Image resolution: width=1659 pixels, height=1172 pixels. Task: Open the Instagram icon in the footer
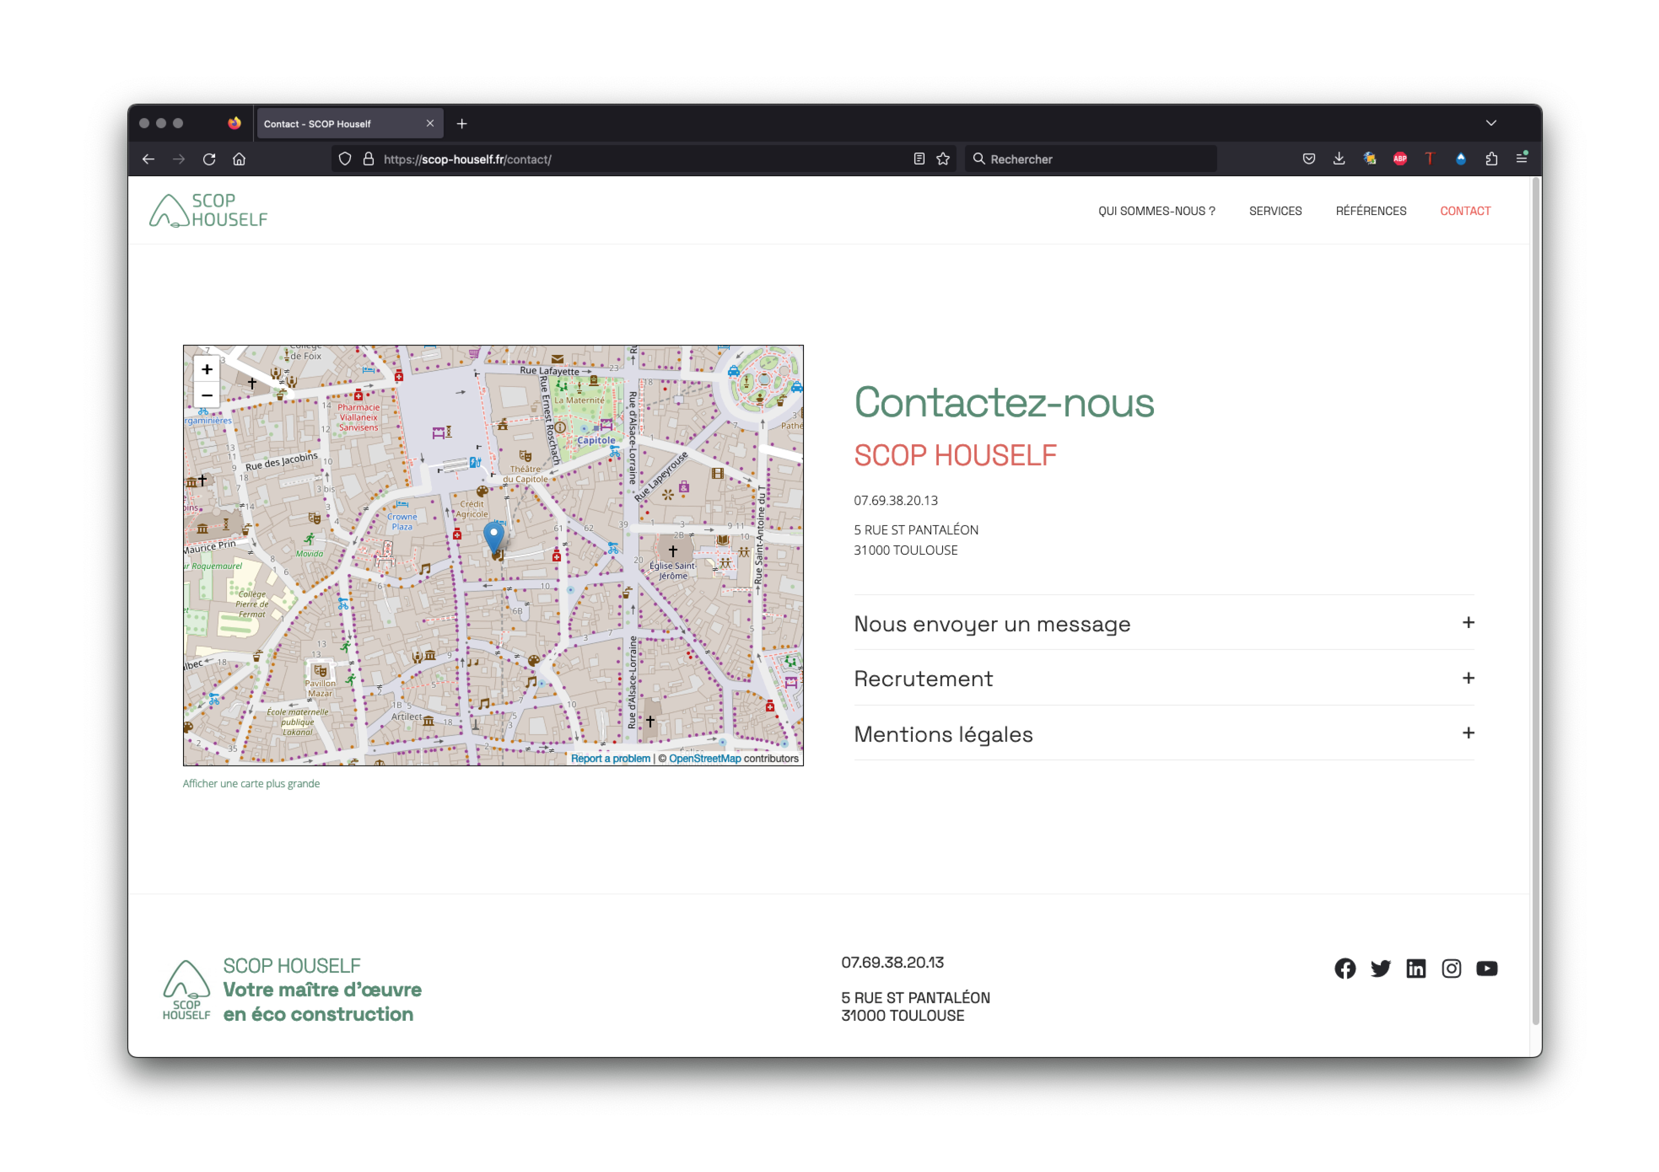[x=1451, y=968]
